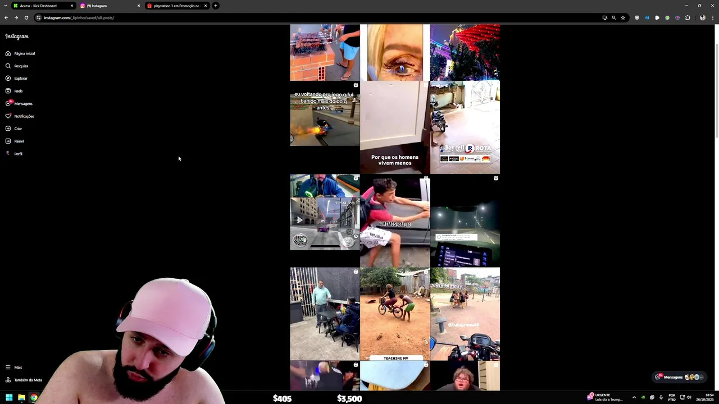Open Painel dashboard in the sidebar
Viewport: 719px width, 404px height.
(15, 141)
